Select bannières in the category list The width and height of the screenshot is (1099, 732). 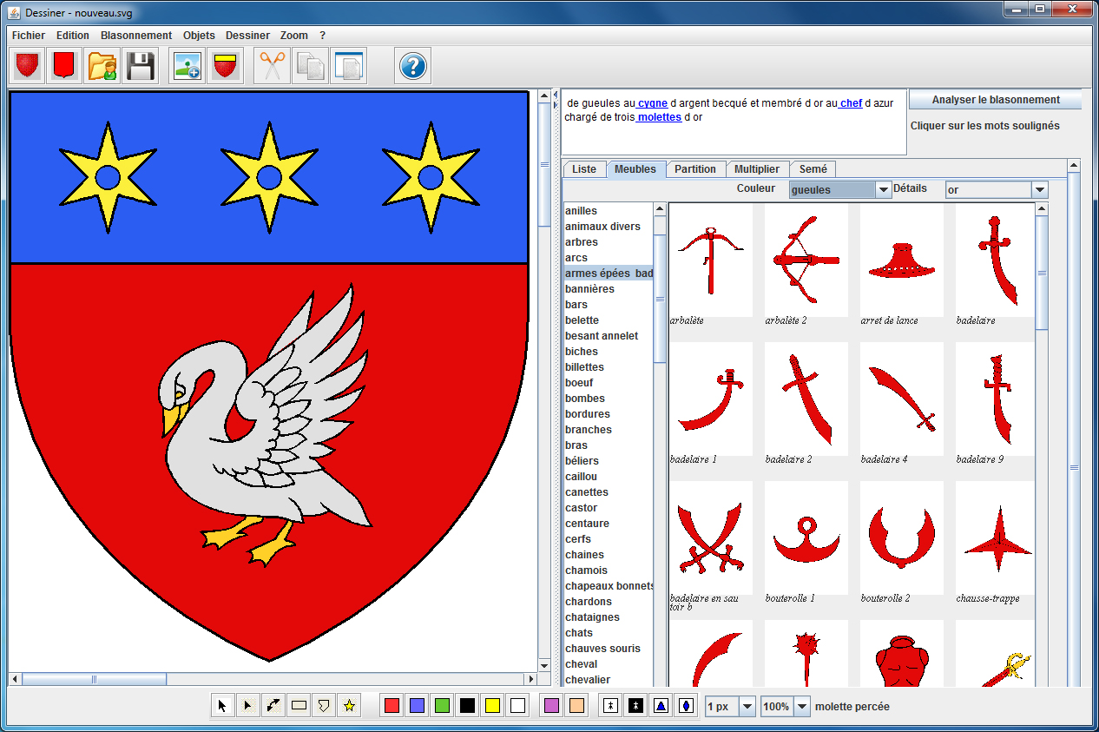[589, 289]
